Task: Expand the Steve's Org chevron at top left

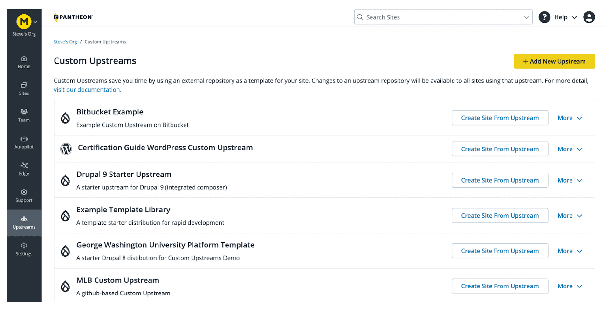Action: pos(35,22)
